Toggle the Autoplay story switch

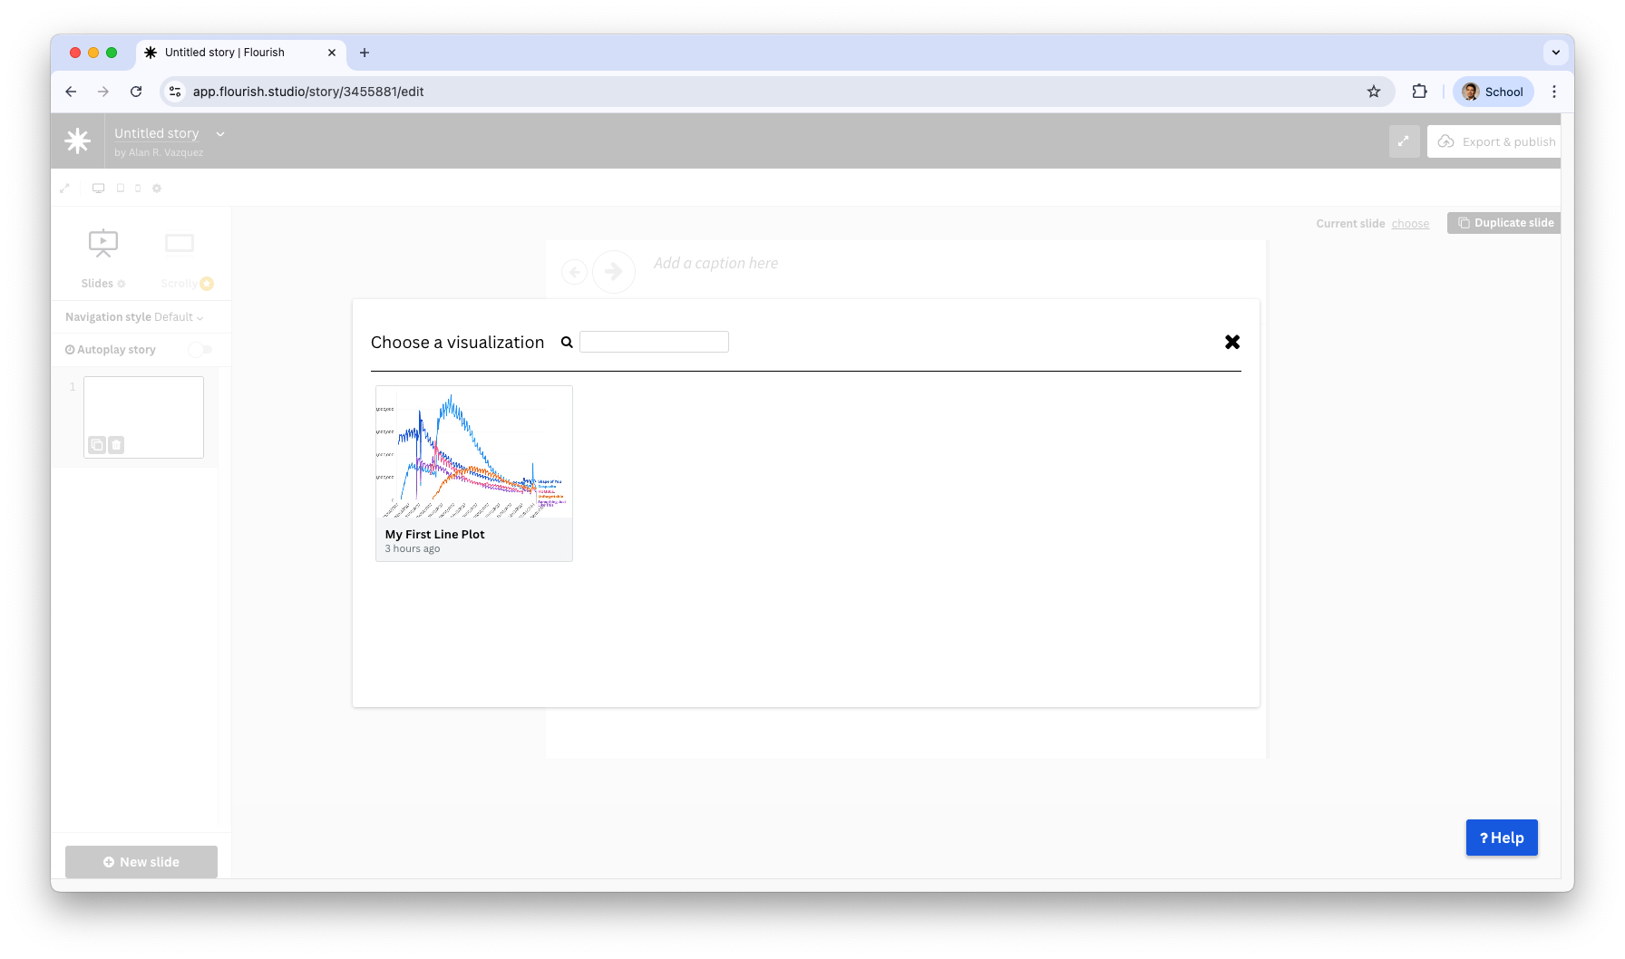(x=199, y=350)
